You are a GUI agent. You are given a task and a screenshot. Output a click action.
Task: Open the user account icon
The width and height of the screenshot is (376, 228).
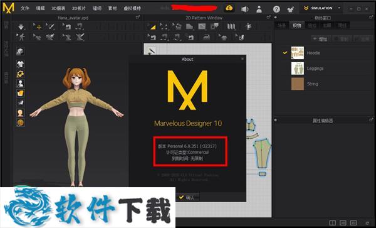tap(259, 9)
